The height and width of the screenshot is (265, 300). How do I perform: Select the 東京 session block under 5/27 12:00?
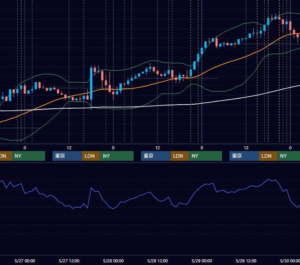[67, 156]
